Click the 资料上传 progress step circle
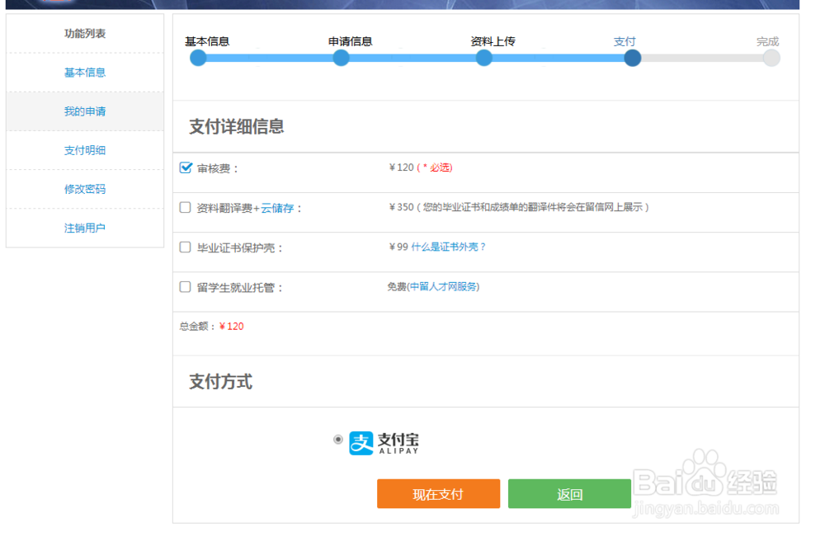Screen dimensions: 825x537 [x=483, y=58]
